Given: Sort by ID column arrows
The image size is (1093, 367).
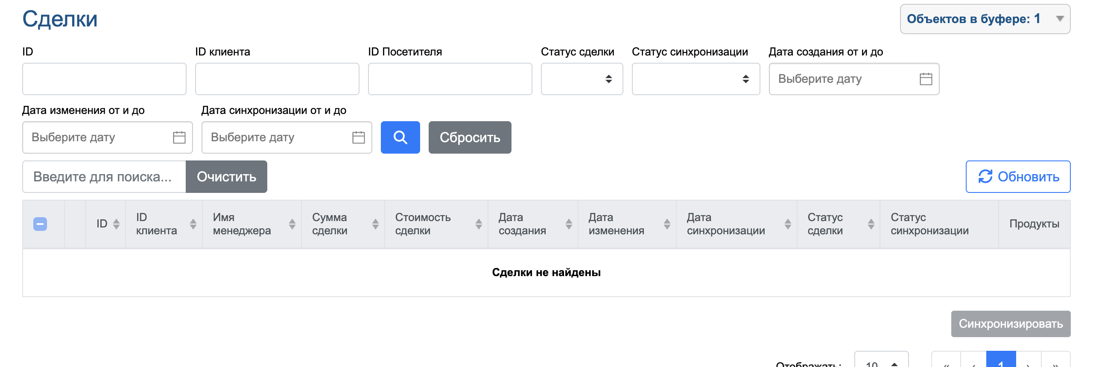Looking at the screenshot, I should tap(116, 224).
